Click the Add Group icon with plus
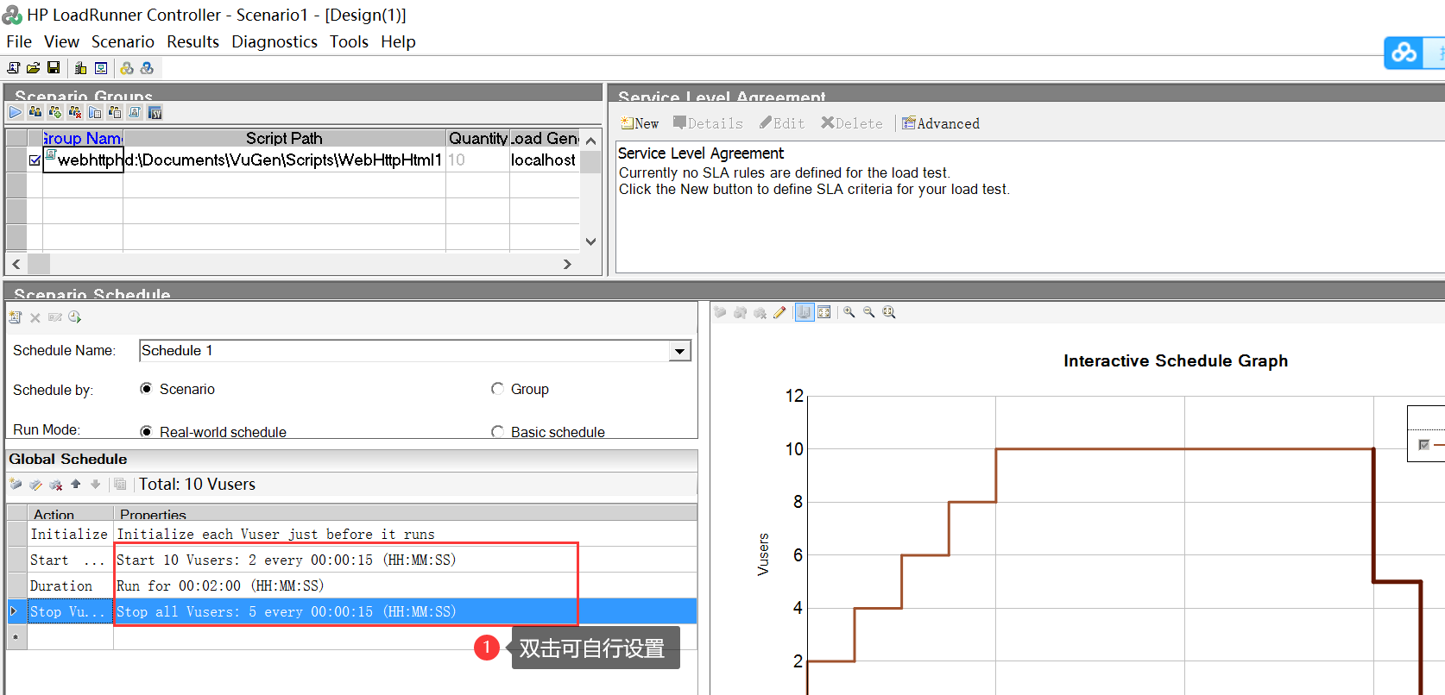1445x695 pixels. tap(55, 112)
